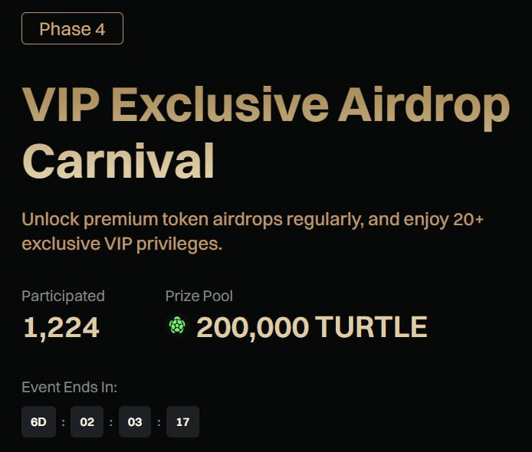The height and width of the screenshot is (452, 532).
Task: Click the "Event Ends In:" label
Action: click(70, 387)
